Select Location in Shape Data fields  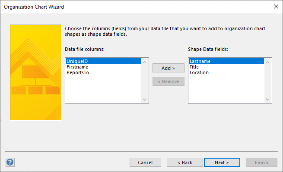coord(226,72)
